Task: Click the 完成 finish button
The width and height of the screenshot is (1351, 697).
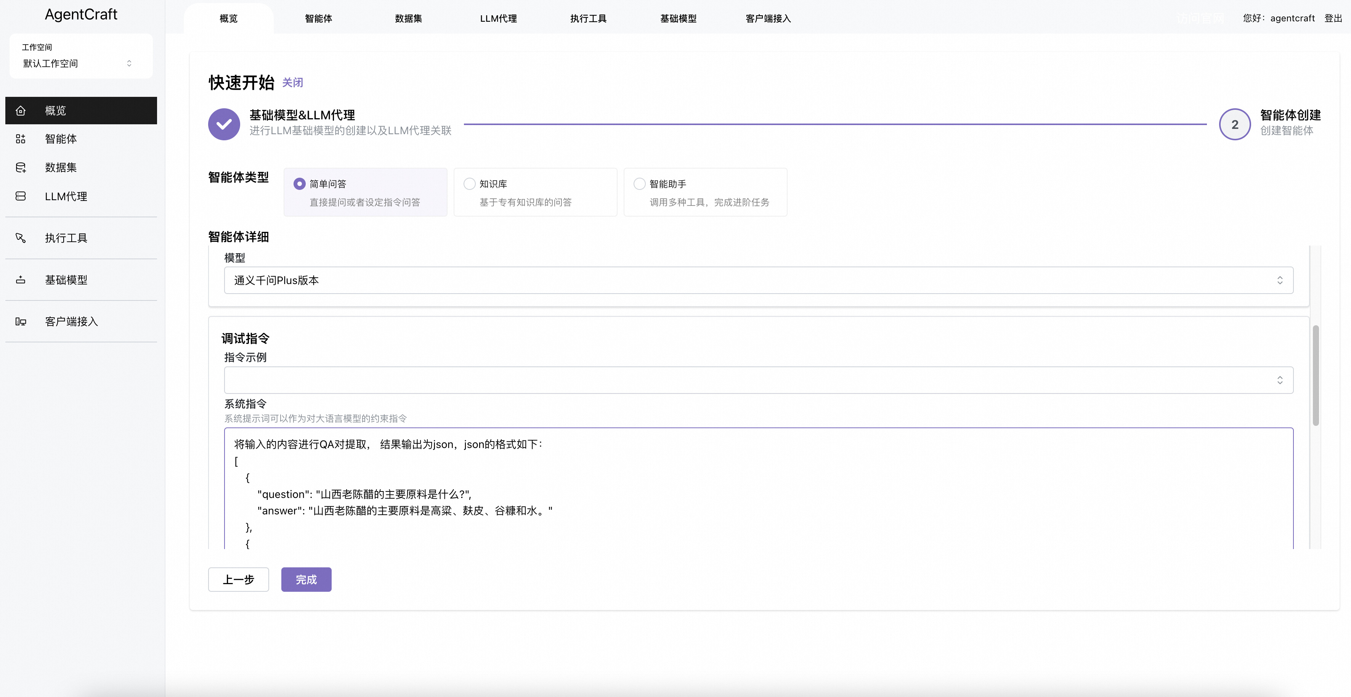Action: (x=306, y=580)
